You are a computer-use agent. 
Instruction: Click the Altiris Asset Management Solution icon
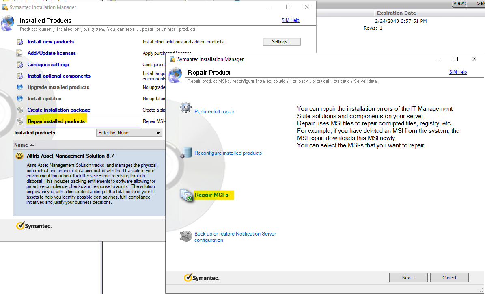point(19,156)
